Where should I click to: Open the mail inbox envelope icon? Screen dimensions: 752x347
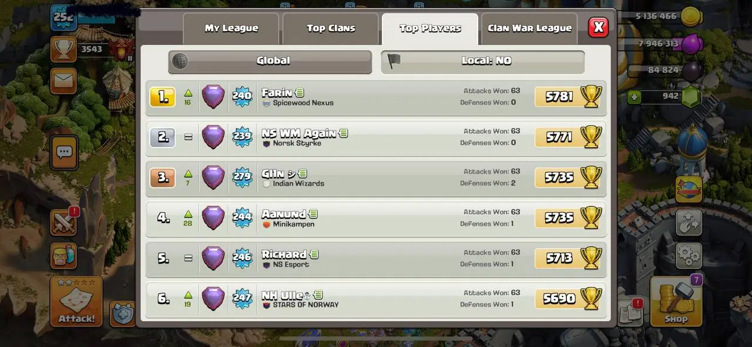point(63,81)
